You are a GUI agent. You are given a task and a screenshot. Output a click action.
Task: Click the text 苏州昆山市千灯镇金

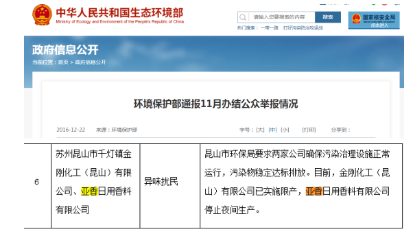(x=93, y=154)
